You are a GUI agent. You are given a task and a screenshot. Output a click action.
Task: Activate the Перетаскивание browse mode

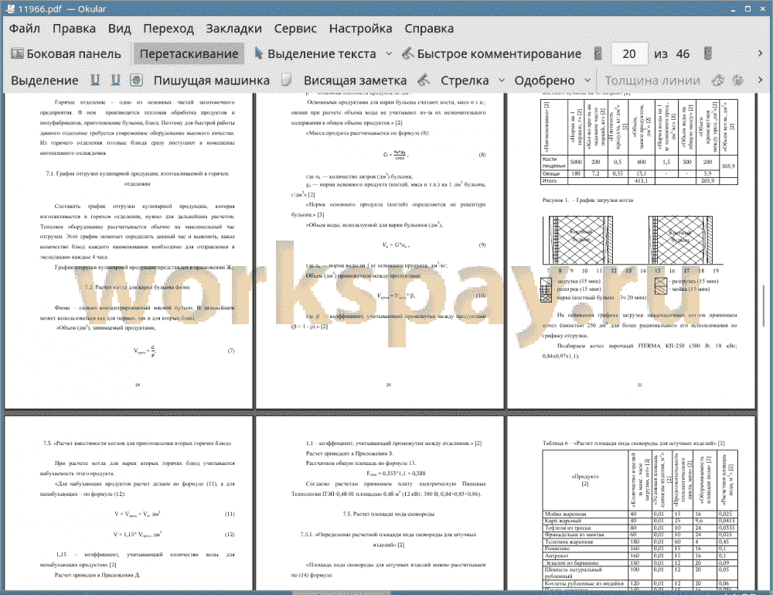coord(189,54)
